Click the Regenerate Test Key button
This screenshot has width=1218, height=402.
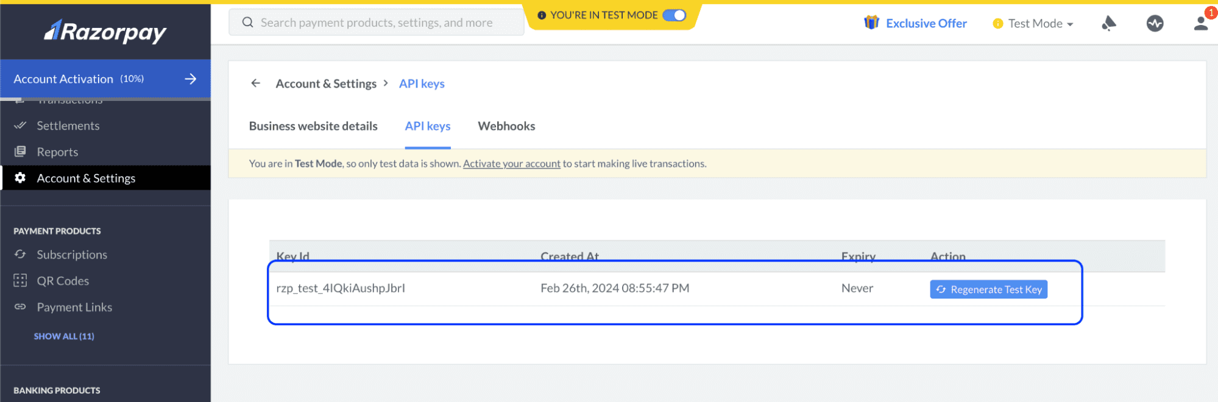pos(988,289)
